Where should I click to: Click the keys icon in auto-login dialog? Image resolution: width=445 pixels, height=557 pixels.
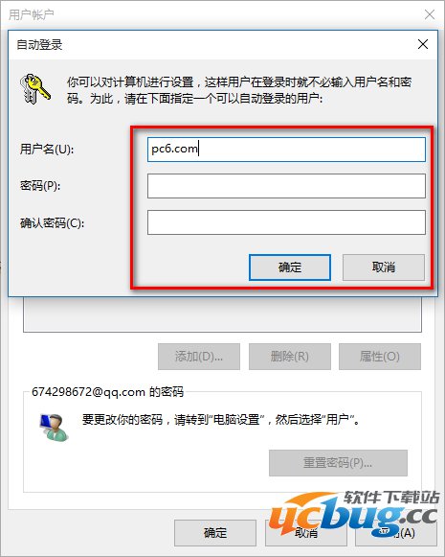pyautogui.click(x=34, y=88)
